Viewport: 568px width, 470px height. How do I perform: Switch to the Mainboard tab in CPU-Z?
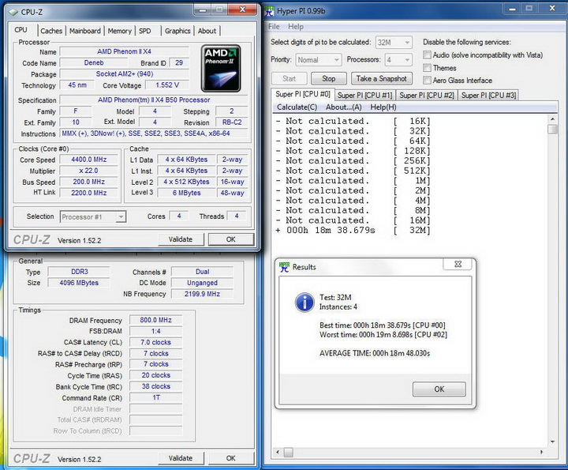(x=85, y=31)
